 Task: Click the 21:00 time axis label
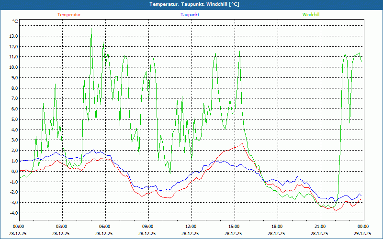(x=320, y=227)
